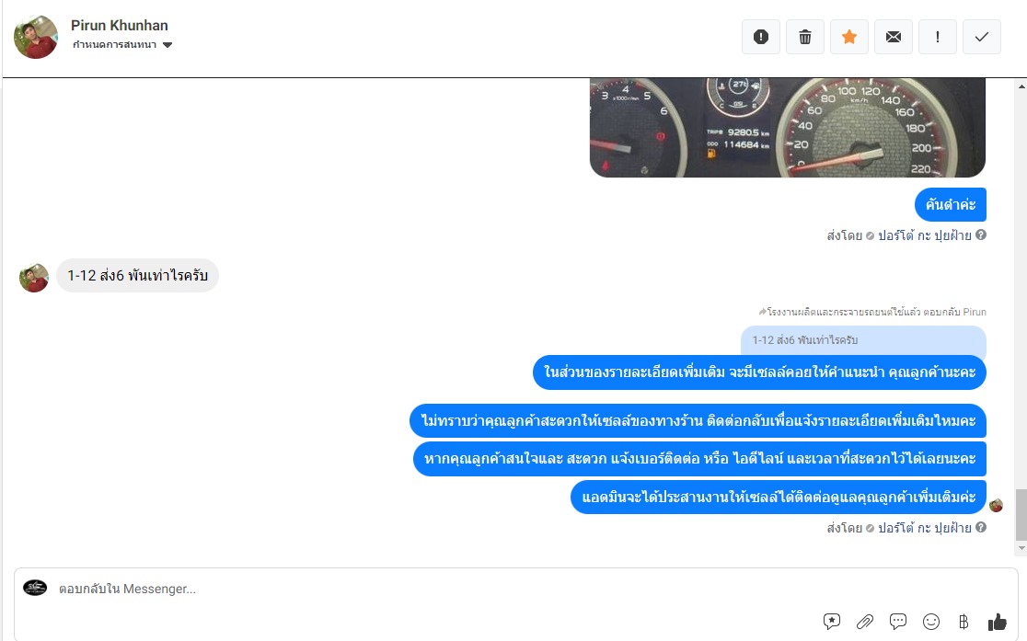The height and width of the screenshot is (641, 1027).
Task: Open saved replies speech bubble star icon
Action: coord(831,621)
